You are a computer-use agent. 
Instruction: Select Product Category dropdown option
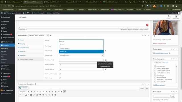pos(81,48)
